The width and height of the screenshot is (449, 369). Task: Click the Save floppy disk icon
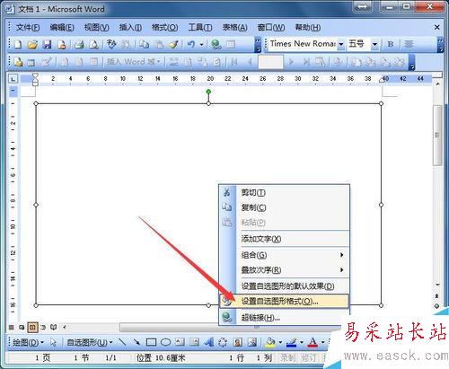point(47,45)
